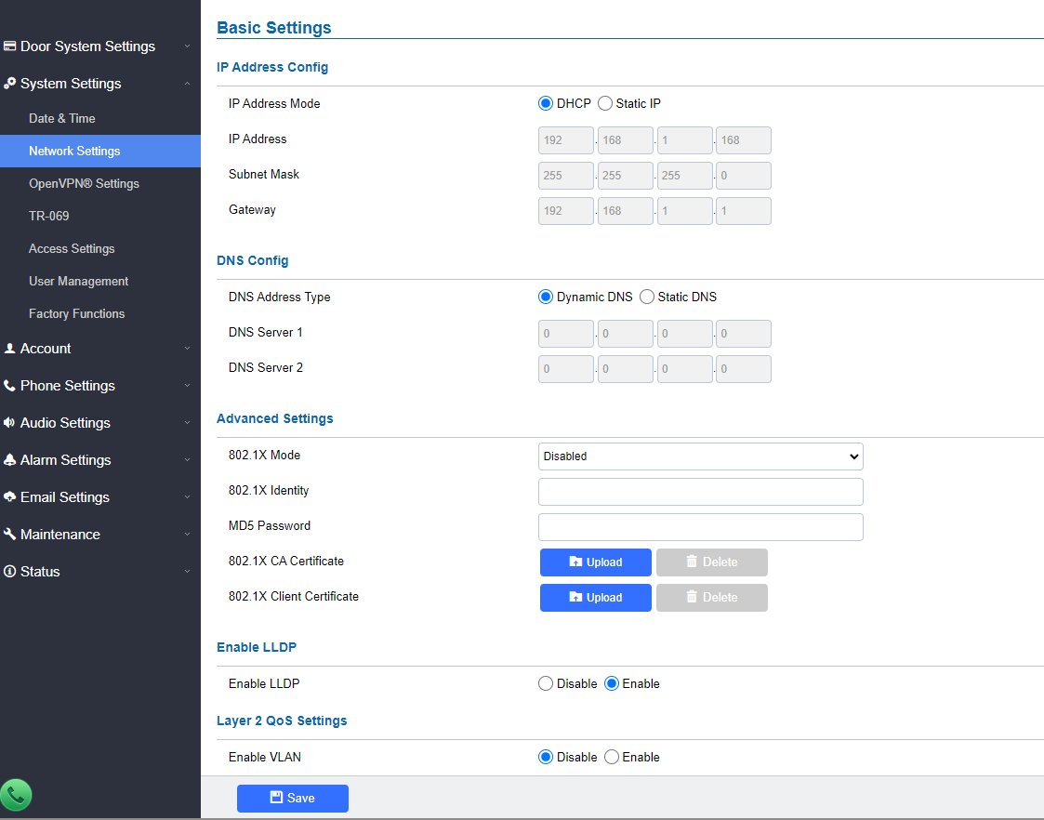Open the 802.1X Mode dropdown
Image resolution: width=1044 pixels, height=820 pixels.
pos(700,456)
